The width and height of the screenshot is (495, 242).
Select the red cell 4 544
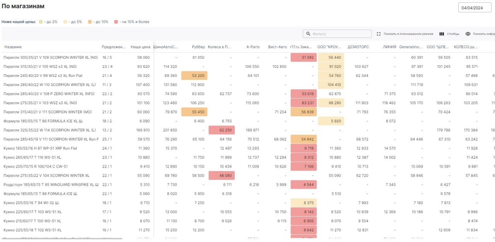[304, 184]
